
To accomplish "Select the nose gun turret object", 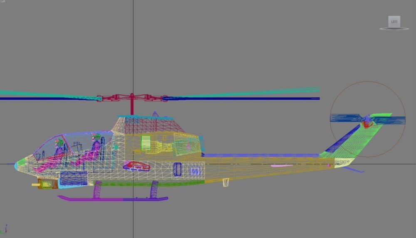I will [x=45, y=184].
